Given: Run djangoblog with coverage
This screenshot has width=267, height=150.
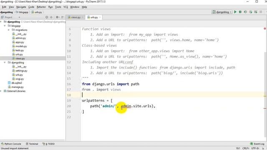Looking at the screenshot, I should 245,12.
